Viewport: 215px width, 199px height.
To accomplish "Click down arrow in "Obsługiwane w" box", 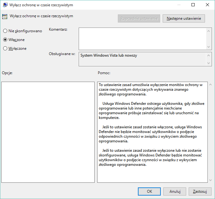I will (x=208, y=63).
